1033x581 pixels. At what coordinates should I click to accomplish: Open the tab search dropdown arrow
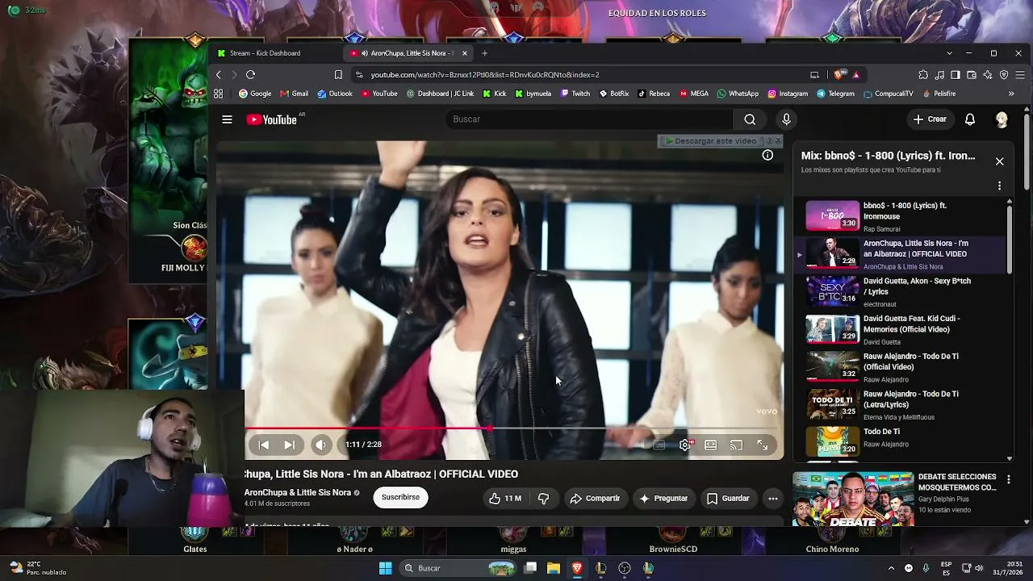tap(949, 53)
